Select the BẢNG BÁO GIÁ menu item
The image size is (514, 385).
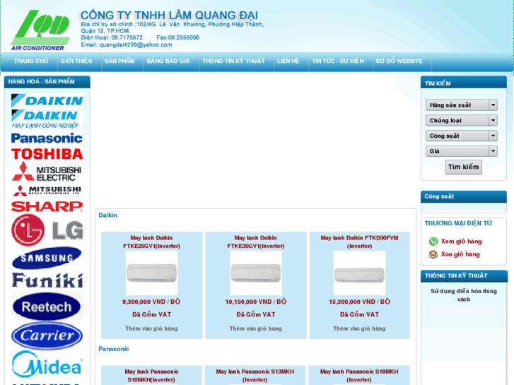pyautogui.click(x=168, y=61)
